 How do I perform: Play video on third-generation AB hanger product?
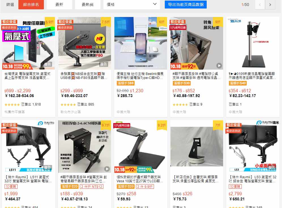point(107,169)
